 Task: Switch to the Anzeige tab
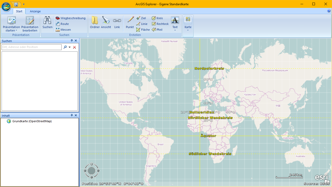(35, 11)
